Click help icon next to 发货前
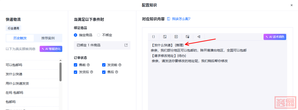Screen dimensions: 298x110 [x=120, y=65]
